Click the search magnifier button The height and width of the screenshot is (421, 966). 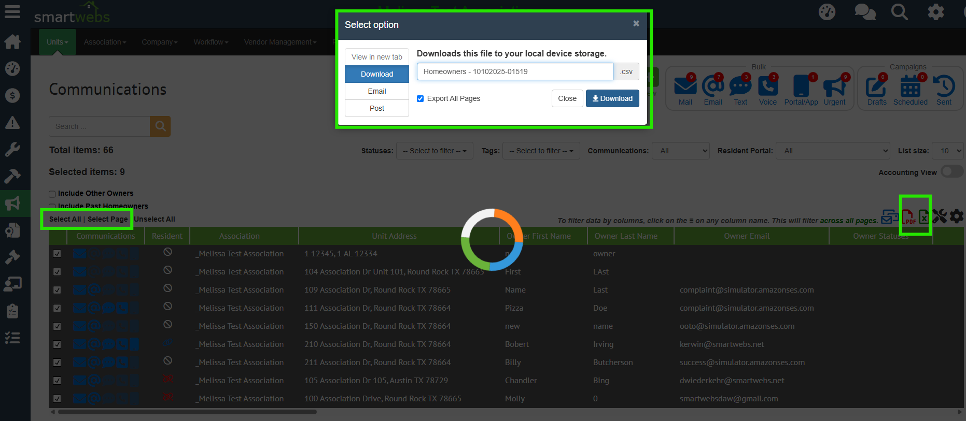point(160,126)
